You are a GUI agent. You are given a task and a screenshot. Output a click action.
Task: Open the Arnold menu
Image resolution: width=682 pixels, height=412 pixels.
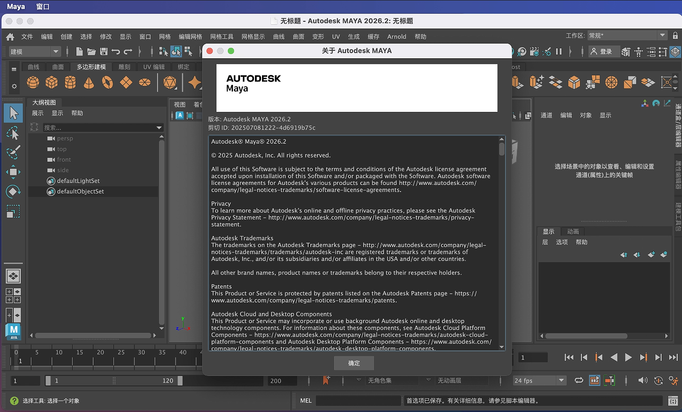coord(396,37)
